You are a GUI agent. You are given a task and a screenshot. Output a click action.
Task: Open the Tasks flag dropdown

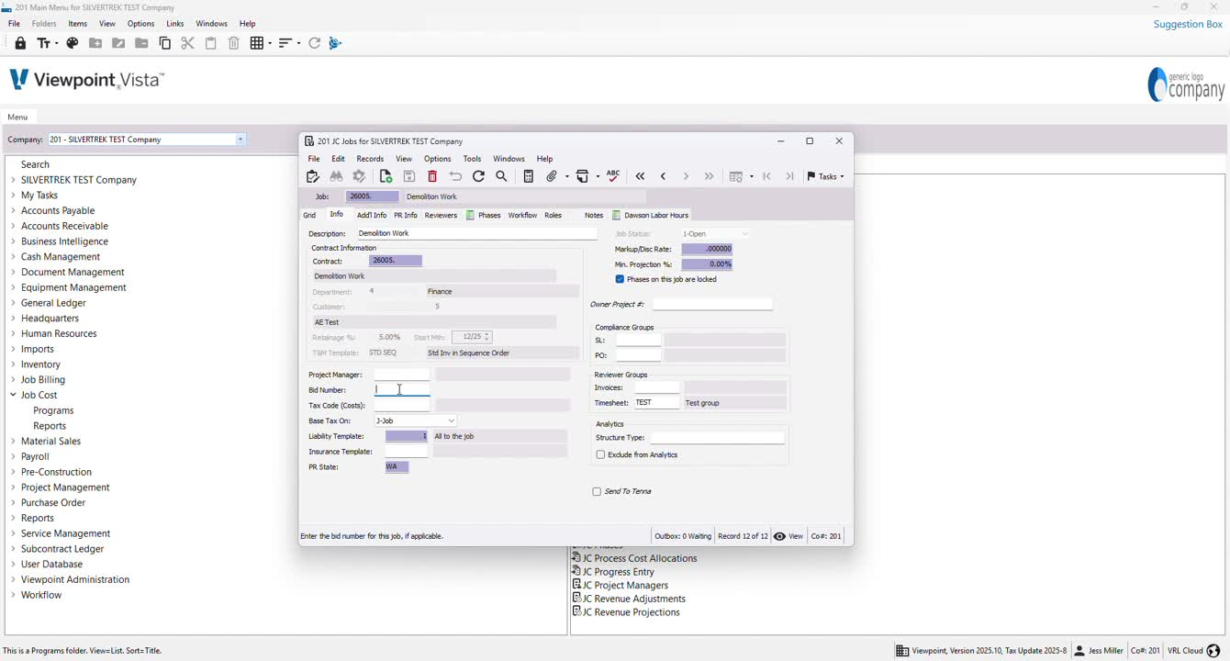[825, 176]
